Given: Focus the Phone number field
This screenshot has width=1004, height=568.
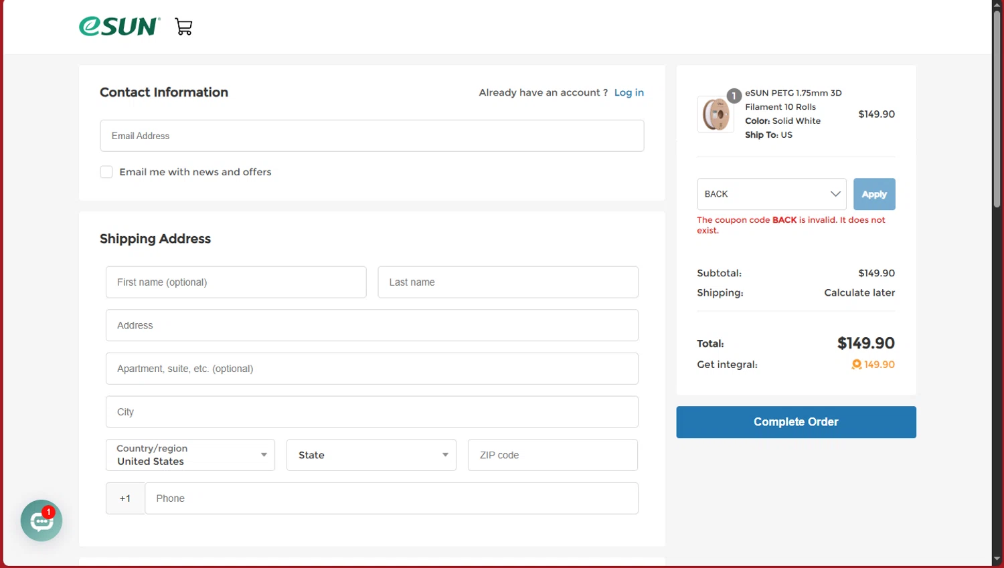Looking at the screenshot, I should tap(392, 498).
